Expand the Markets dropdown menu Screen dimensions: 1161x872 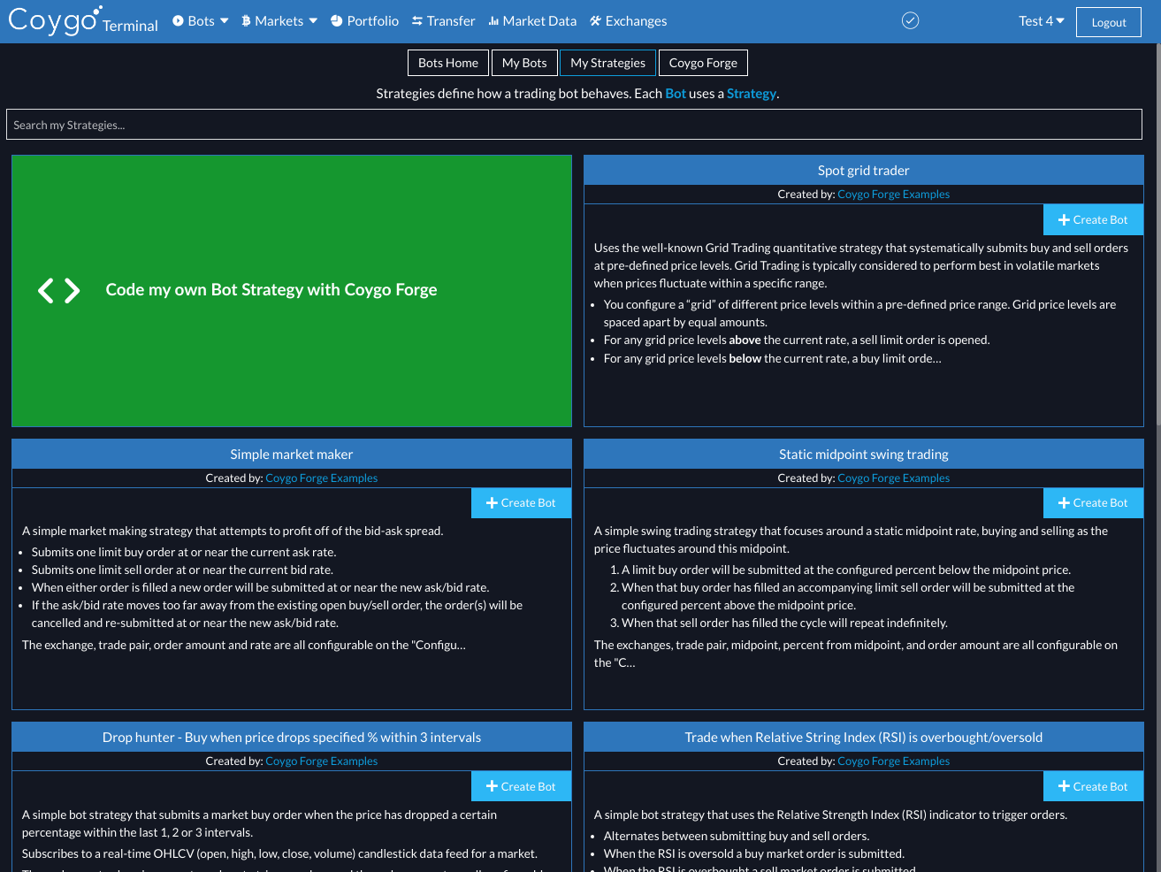point(279,21)
